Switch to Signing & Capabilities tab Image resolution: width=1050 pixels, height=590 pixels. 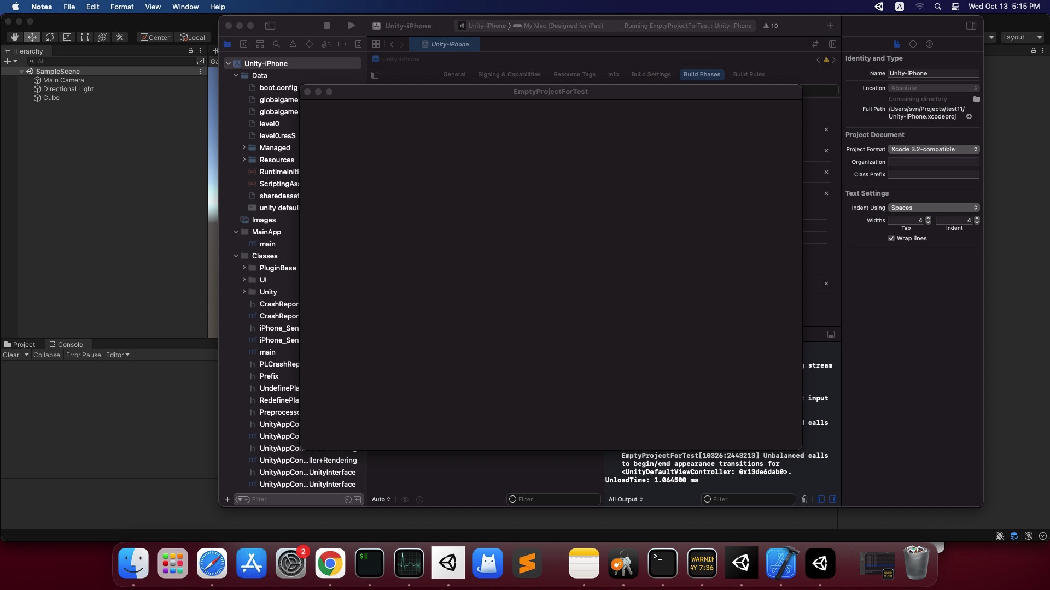click(x=509, y=74)
